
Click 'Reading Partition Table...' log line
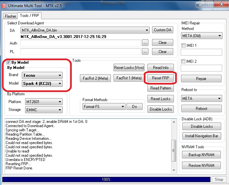pos(25,134)
